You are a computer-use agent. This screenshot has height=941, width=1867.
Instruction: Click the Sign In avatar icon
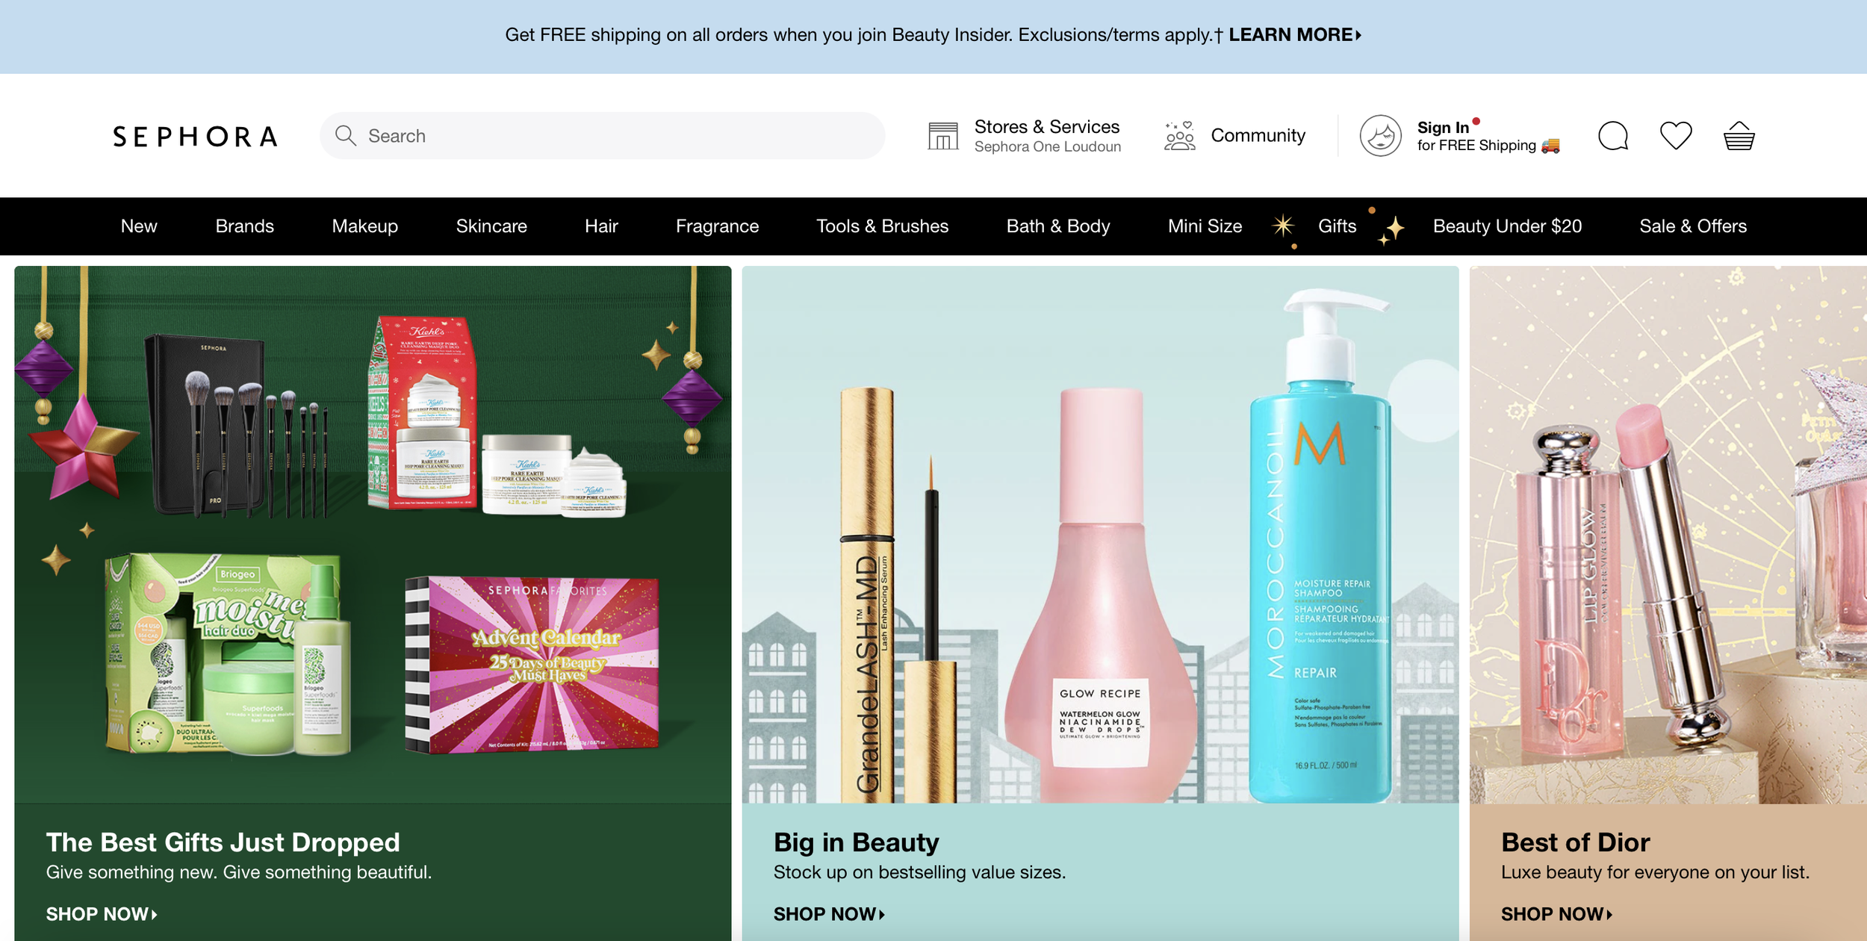tap(1379, 136)
